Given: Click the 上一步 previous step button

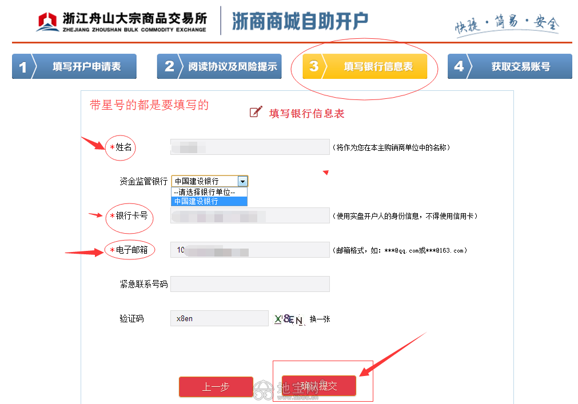Looking at the screenshot, I should click(x=216, y=387).
